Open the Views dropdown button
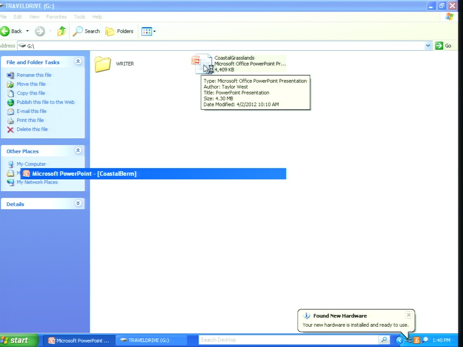Viewport: 463px width, 347px height. pos(149,31)
